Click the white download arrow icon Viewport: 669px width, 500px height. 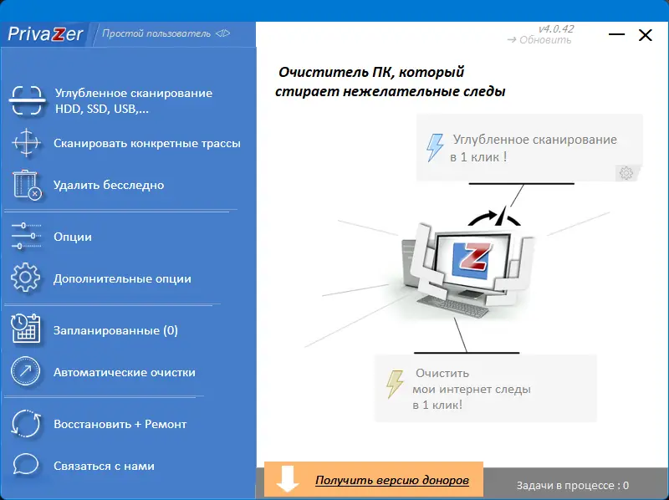point(288,478)
